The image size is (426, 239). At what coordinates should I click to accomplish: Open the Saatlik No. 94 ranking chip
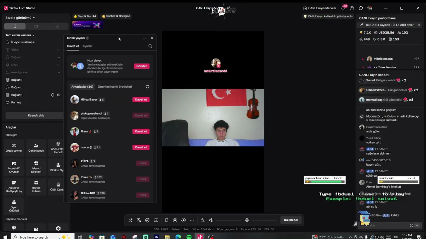85,16
